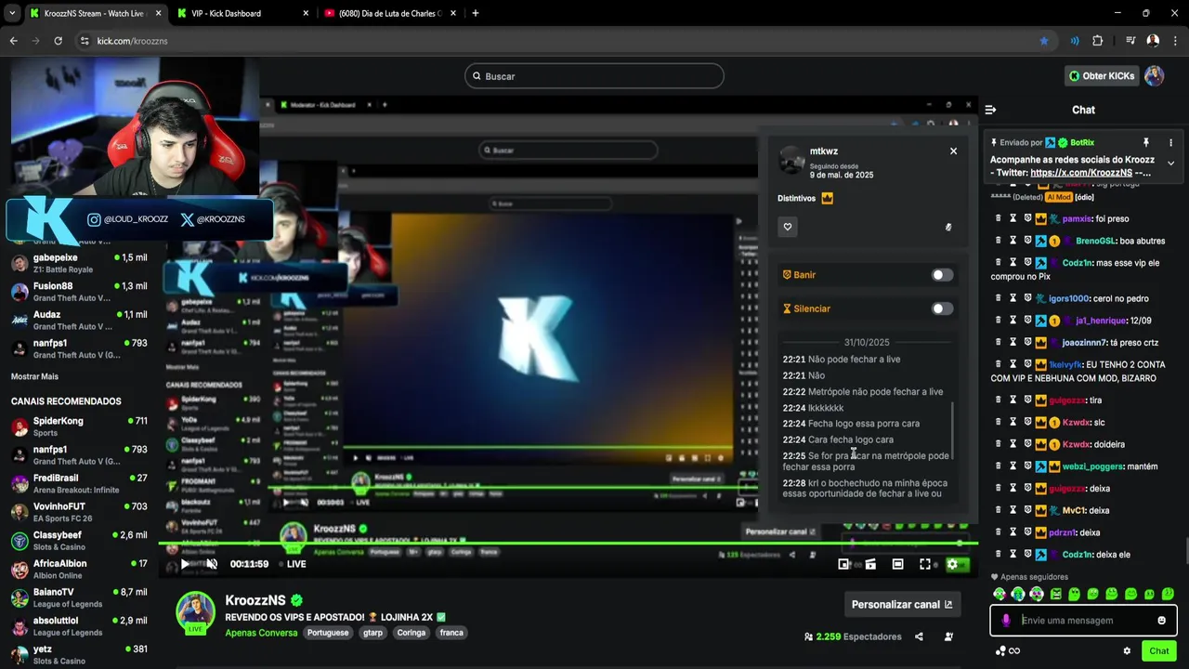The image size is (1189, 669).
Task: Open the Apenas Conversa category
Action: [261, 633]
